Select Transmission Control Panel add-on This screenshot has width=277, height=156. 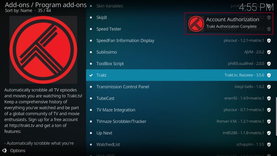[181, 87]
